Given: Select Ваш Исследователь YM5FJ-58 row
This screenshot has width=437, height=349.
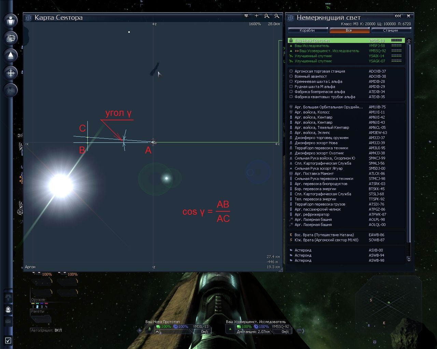Looking at the screenshot, I should pyautogui.click(x=346, y=46).
